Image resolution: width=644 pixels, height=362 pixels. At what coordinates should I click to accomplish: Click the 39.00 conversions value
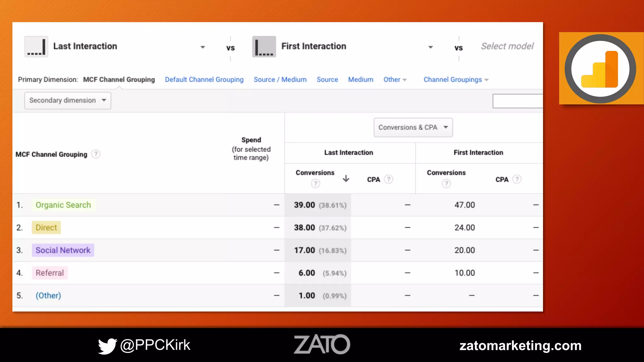[x=304, y=205]
